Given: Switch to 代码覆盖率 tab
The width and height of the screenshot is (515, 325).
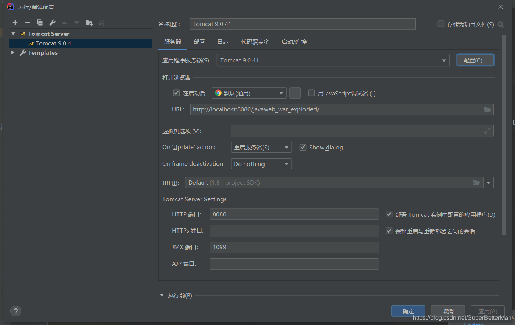Looking at the screenshot, I should 255,42.
